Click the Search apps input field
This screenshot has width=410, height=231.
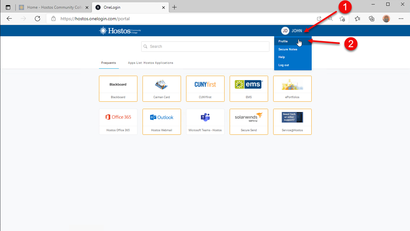point(205,47)
